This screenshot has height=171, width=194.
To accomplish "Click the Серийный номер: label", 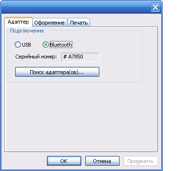I will tap(36, 57).
